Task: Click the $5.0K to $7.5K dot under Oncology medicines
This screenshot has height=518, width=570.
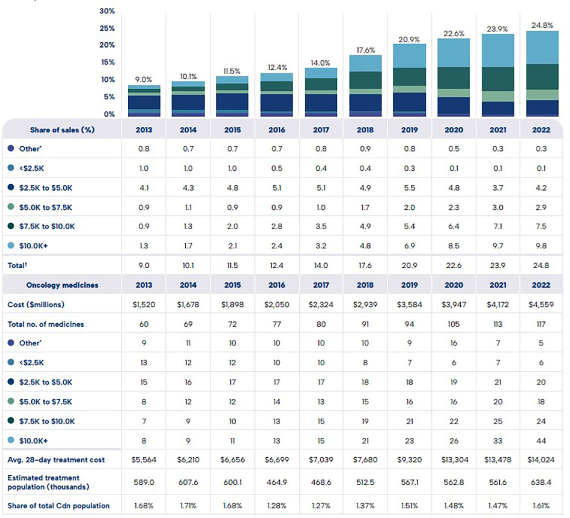Action: point(11,402)
